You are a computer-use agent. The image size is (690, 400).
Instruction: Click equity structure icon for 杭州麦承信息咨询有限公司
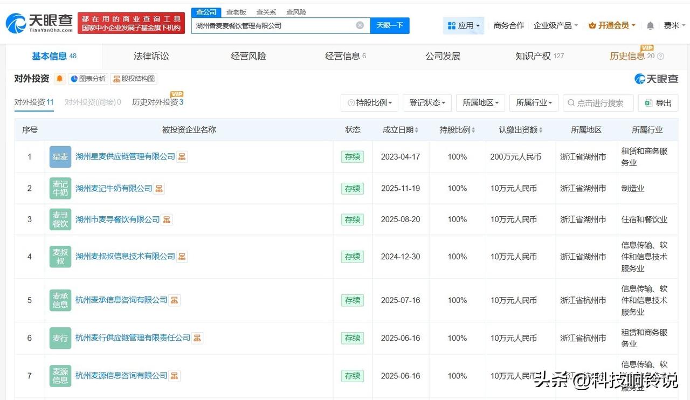point(174,300)
